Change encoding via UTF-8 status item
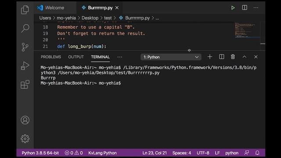281x158 pixels. pos(203,153)
